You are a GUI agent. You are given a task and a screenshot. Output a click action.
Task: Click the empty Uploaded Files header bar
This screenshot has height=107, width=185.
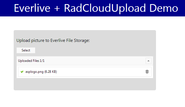click(x=94, y=61)
